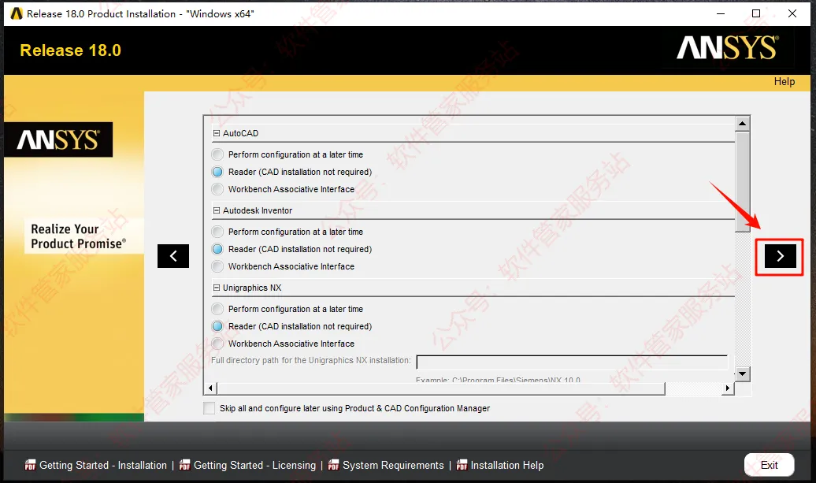Select Unigraphics NX Reader option
Image resolution: width=816 pixels, height=483 pixels.
pyautogui.click(x=217, y=326)
